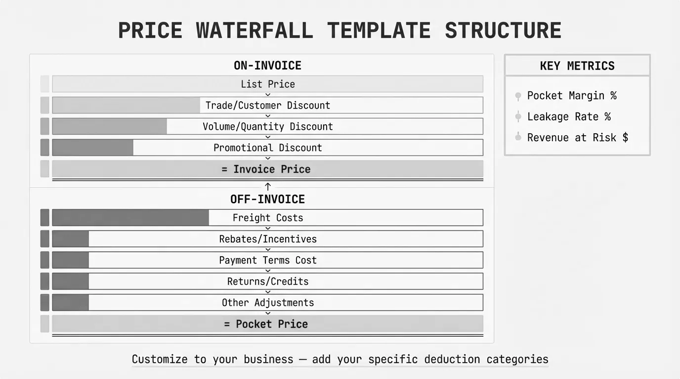Click the small square left of Other Adjustments

pos(44,303)
